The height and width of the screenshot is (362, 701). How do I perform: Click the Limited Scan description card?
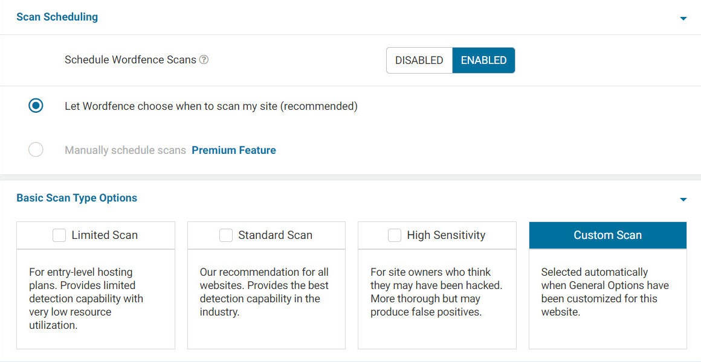point(95,299)
